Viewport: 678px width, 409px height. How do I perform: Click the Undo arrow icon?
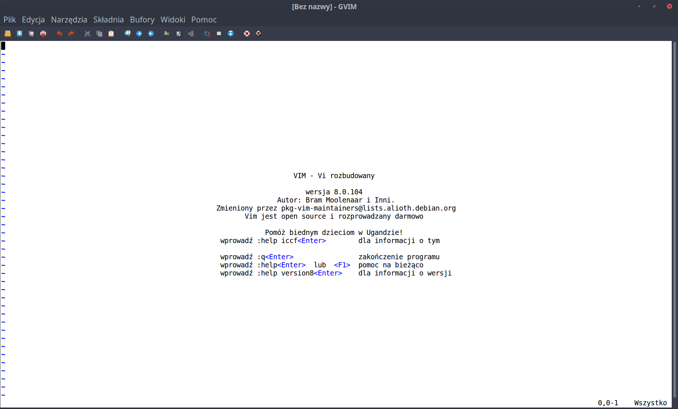(x=59, y=34)
